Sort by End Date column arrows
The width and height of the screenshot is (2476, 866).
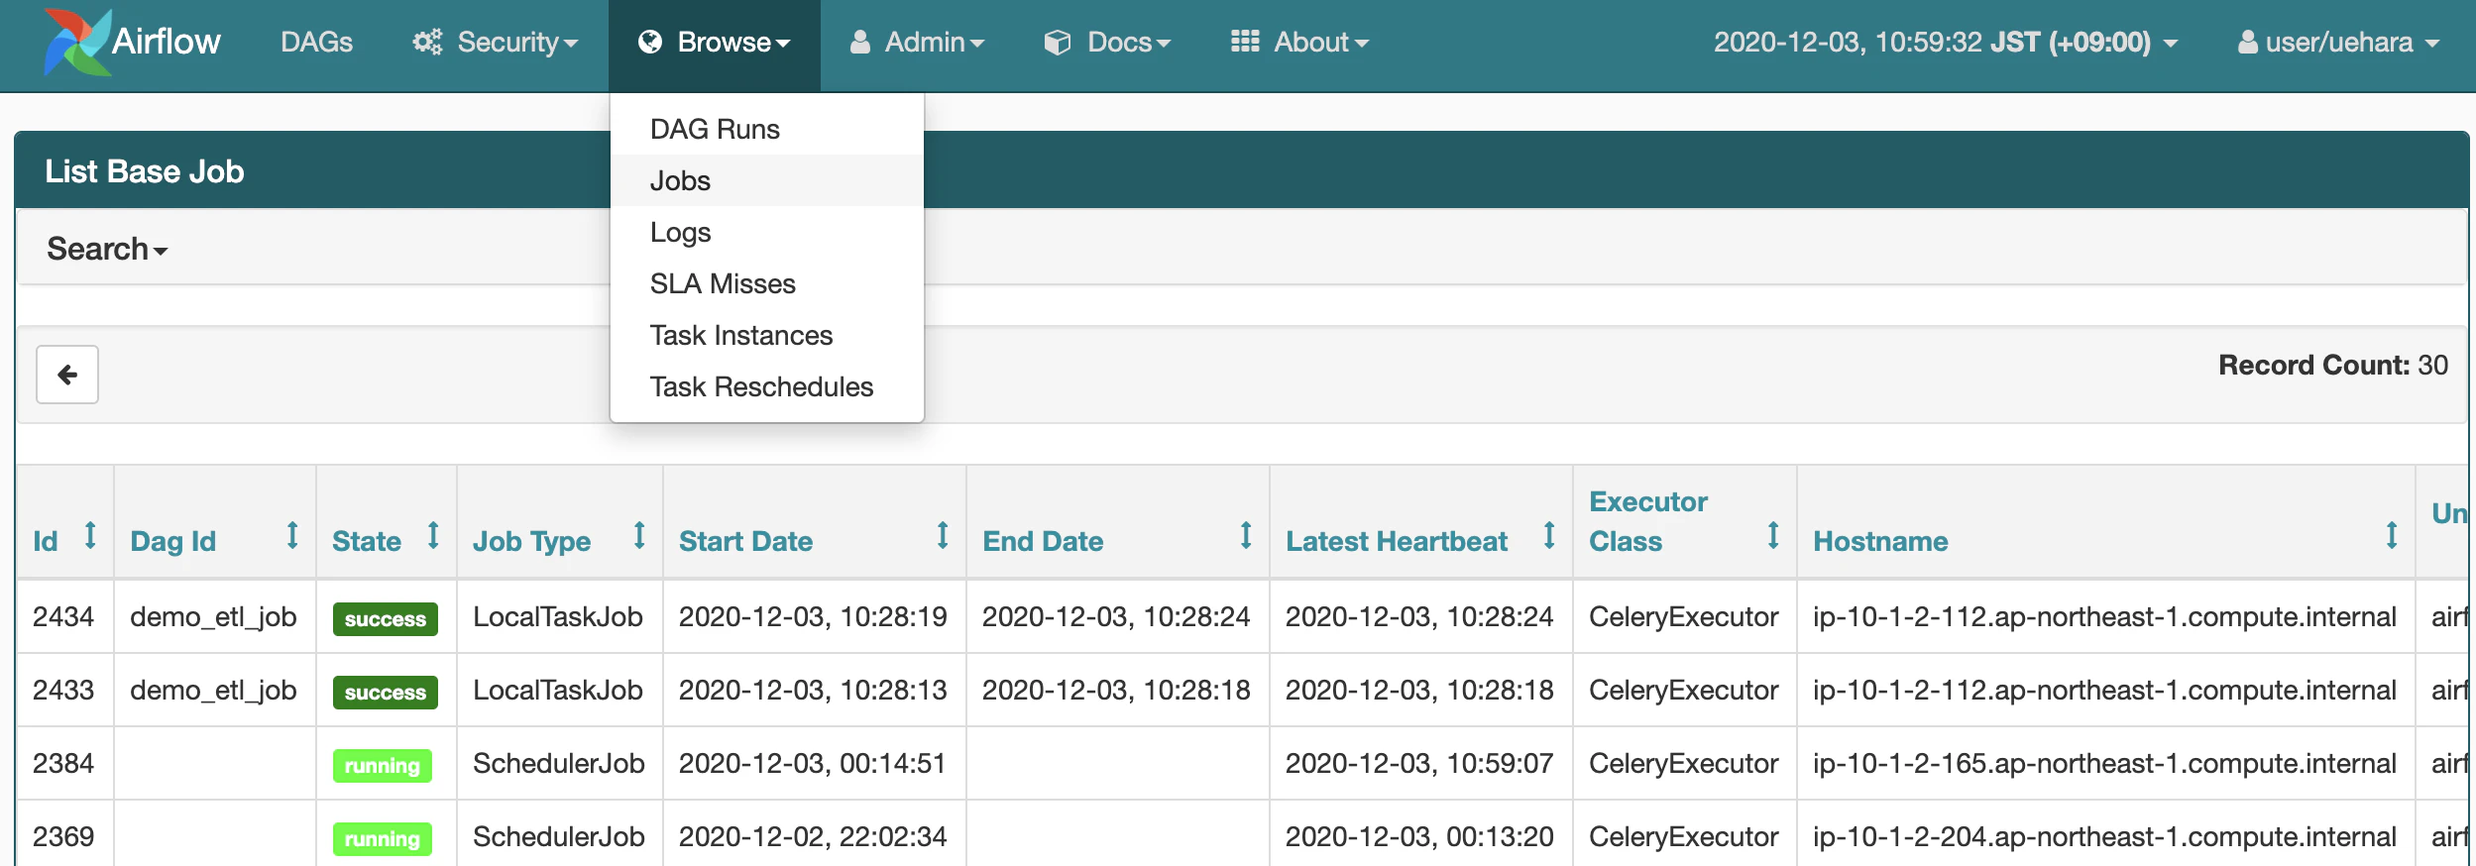click(x=1246, y=536)
